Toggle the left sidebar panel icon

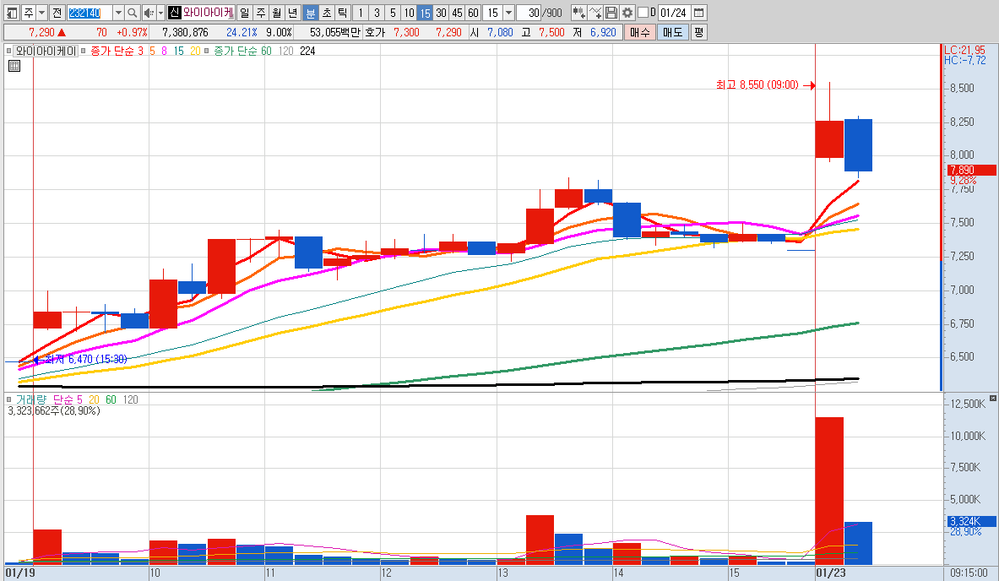(x=12, y=13)
